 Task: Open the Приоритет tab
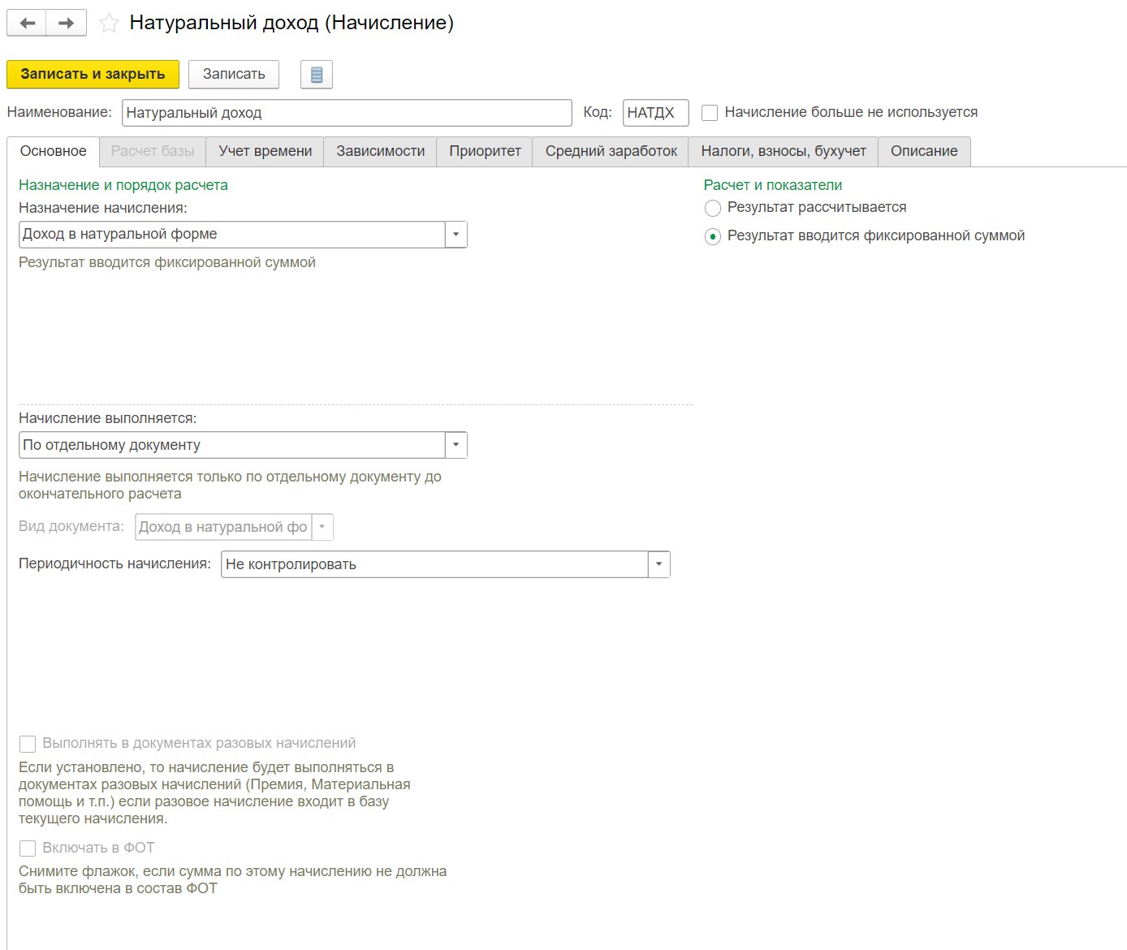point(485,151)
